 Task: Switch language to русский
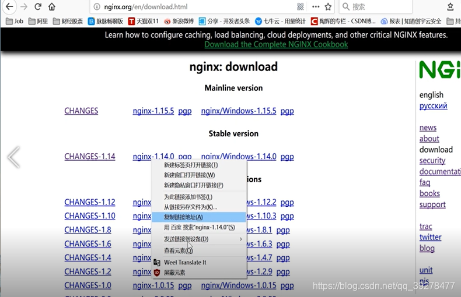coord(434,106)
